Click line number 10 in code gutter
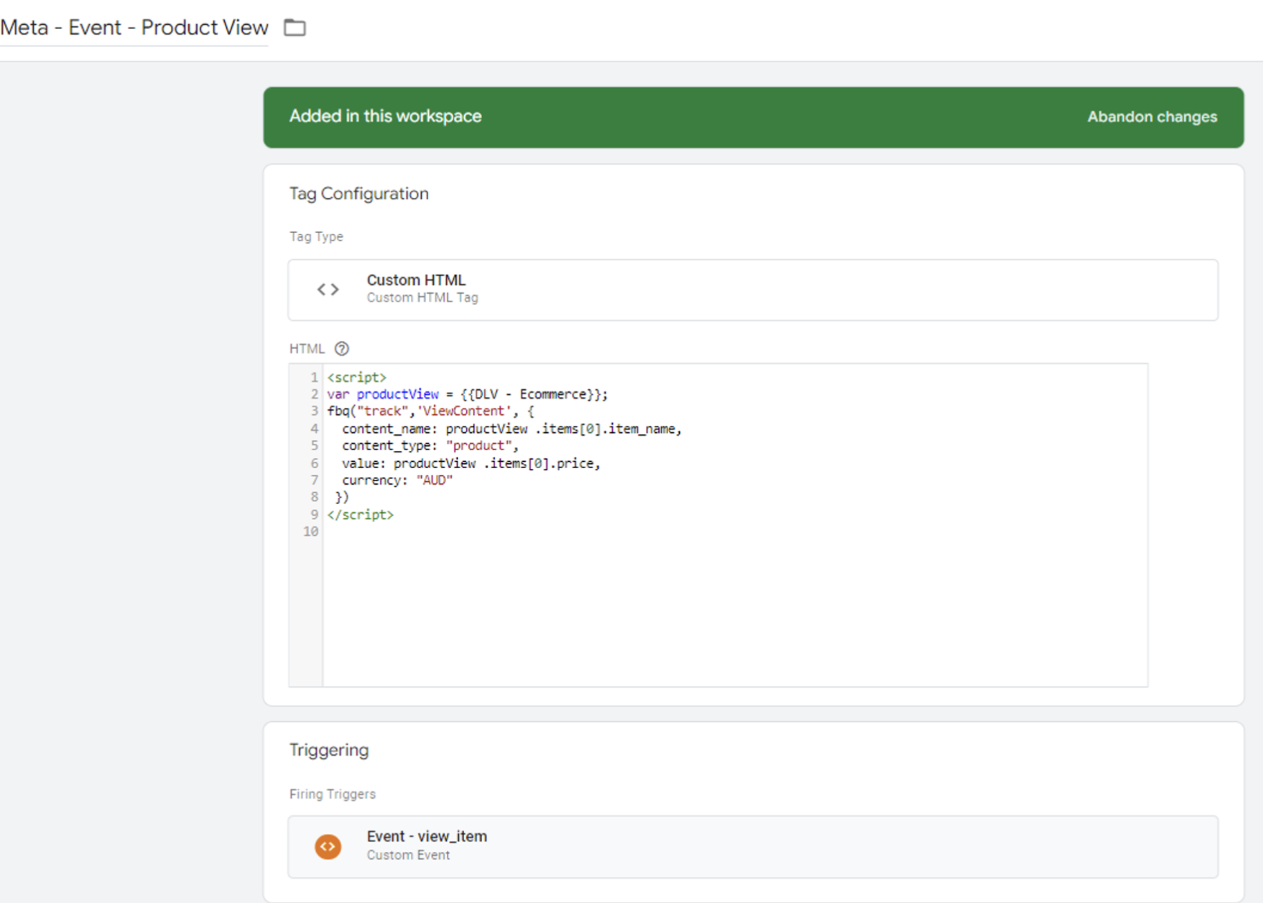Image resolution: width=1263 pixels, height=903 pixels. tap(311, 532)
